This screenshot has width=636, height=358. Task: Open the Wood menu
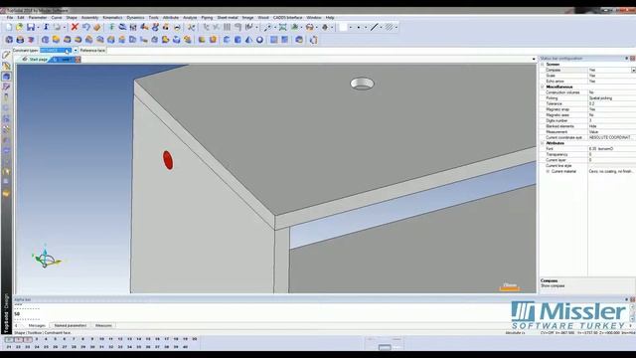click(263, 18)
